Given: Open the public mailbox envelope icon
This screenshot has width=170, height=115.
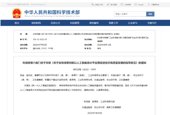Looking at the screenshot, I should pyautogui.click(x=122, y=4).
